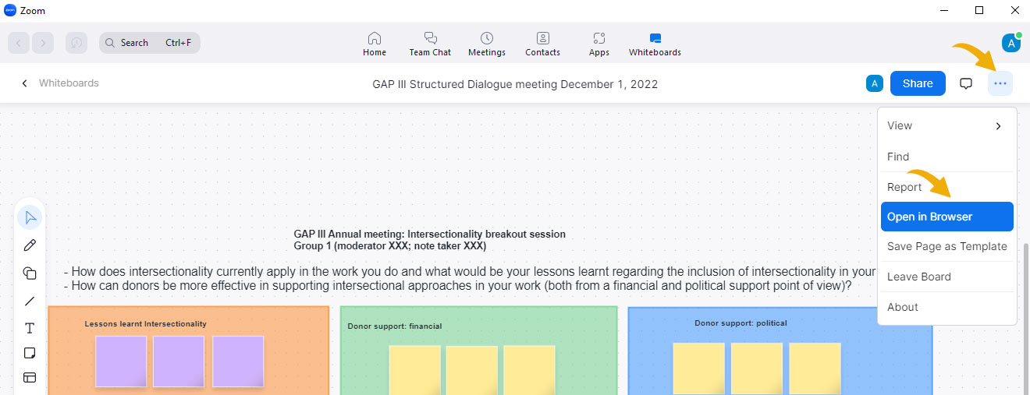The image size is (1030, 395).
Task: Click Leave Board in the menu
Action: coord(947,277)
